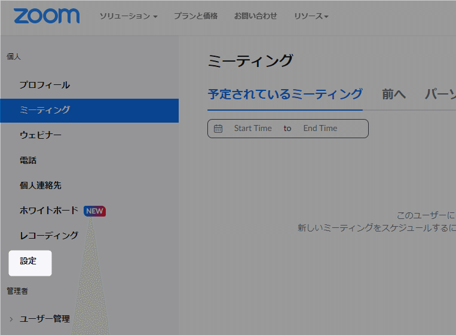Open 個人連絡先 in the sidebar
This screenshot has width=456, height=335.
click(41, 185)
